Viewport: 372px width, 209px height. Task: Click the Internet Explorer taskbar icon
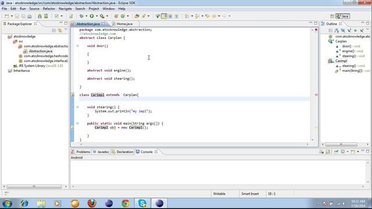point(24,203)
